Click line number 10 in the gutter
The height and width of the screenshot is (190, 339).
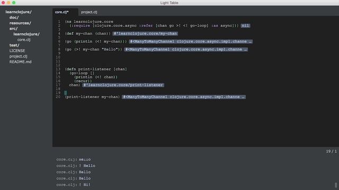click(x=58, y=58)
